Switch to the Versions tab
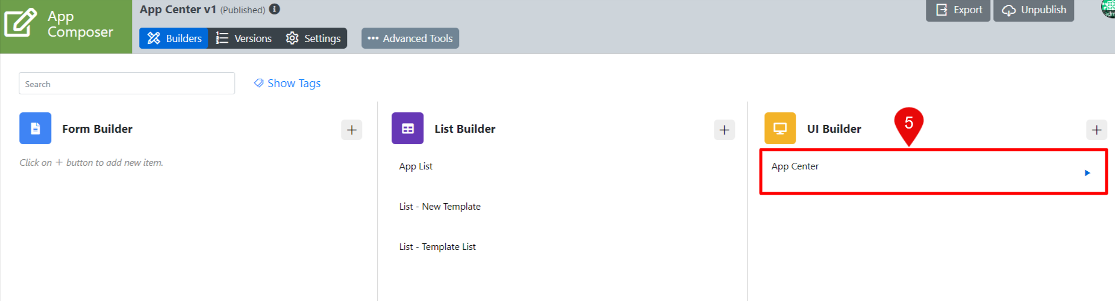This screenshot has width=1115, height=301. [243, 38]
